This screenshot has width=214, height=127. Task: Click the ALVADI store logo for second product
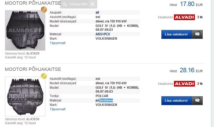pos(184,84)
